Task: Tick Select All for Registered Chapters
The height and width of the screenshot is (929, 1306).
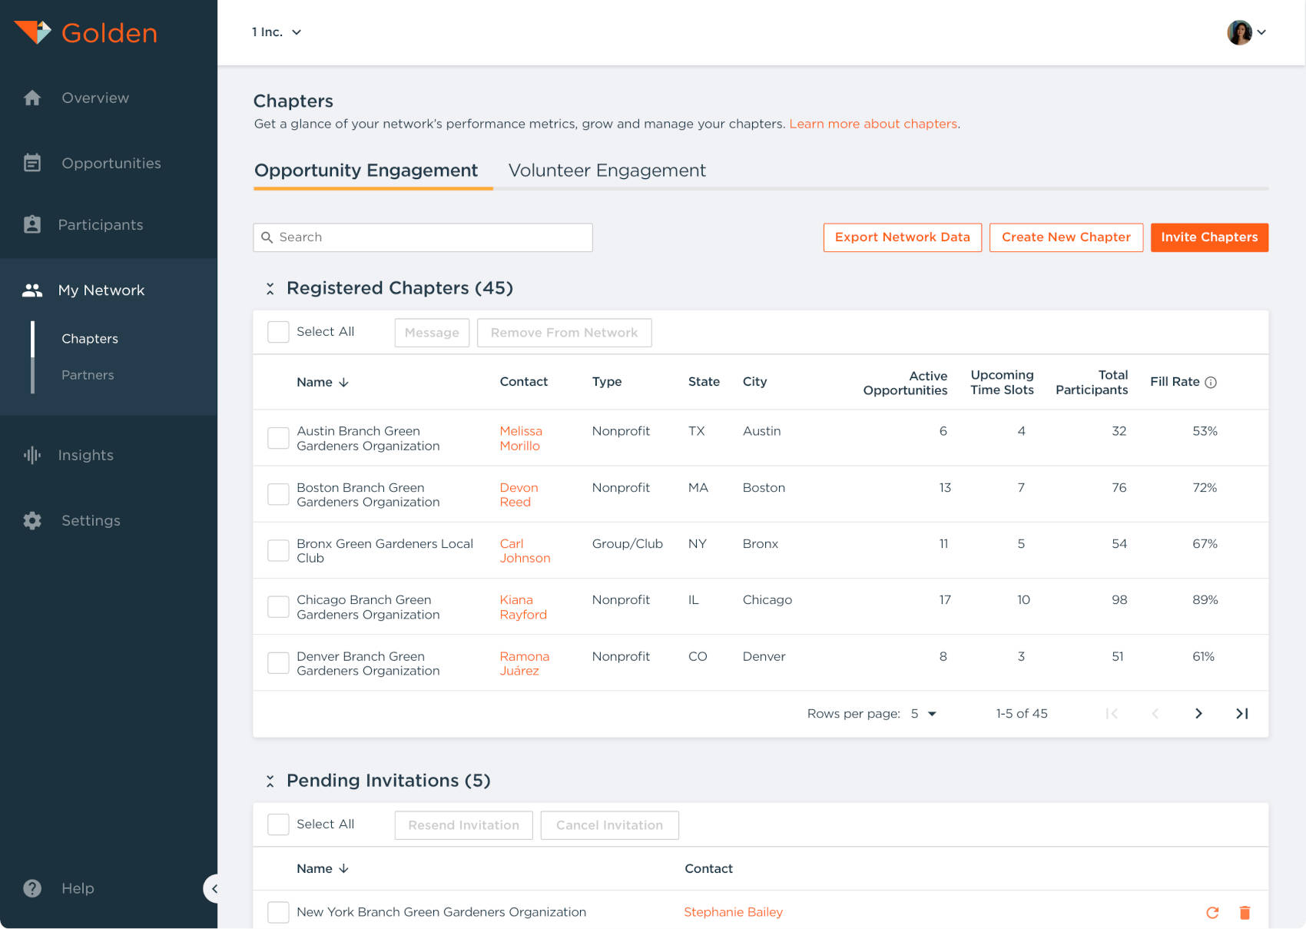Action: (x=278, y=332)
